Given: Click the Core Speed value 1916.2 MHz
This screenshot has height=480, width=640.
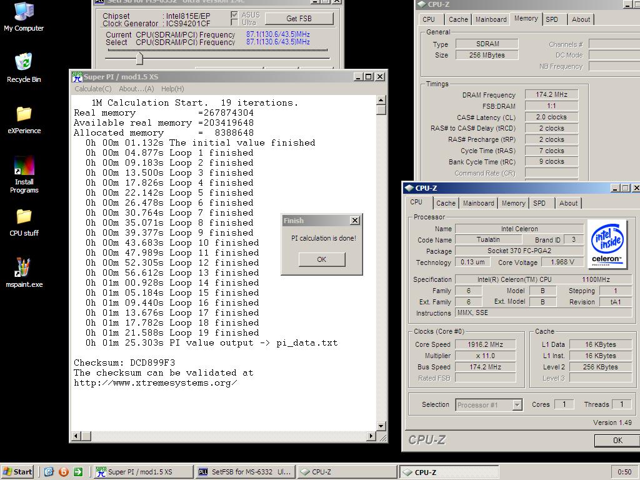Looking at the screenshot, I should click(x=485, y=344).
